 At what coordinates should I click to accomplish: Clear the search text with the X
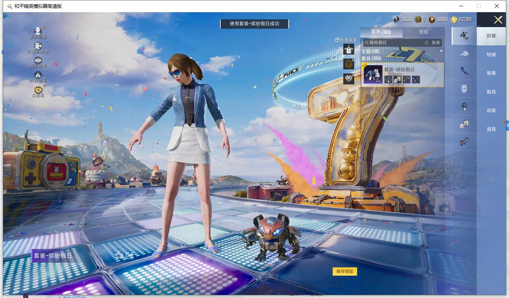(x=427, y=42)
